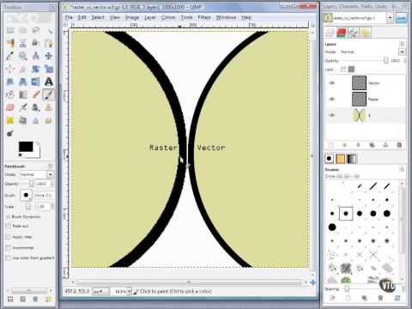Open the zoom percentage dropdown in status bar
This screenshot has height=309, width=412.
(x=130, y=291)
